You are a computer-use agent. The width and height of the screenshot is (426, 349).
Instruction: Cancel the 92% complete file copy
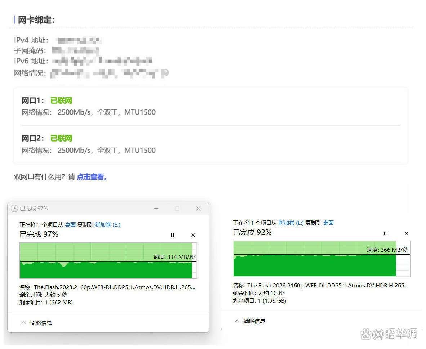406,233
